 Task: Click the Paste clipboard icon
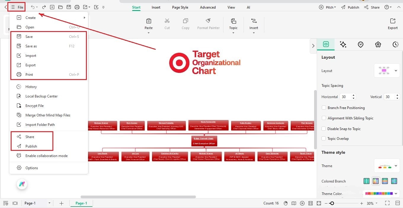(x=149, y=21)
